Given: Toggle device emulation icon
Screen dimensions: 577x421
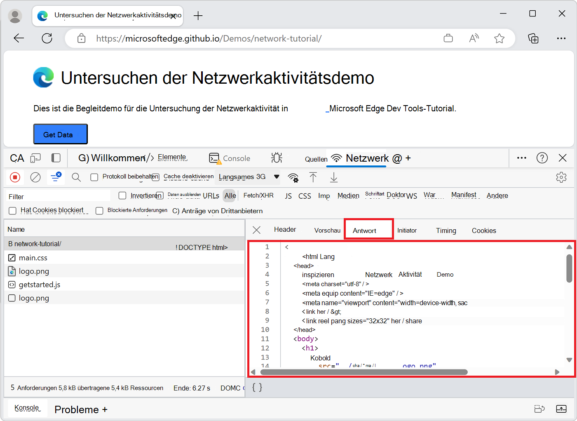Looking at the screenshot, I should tap(36, 158).
